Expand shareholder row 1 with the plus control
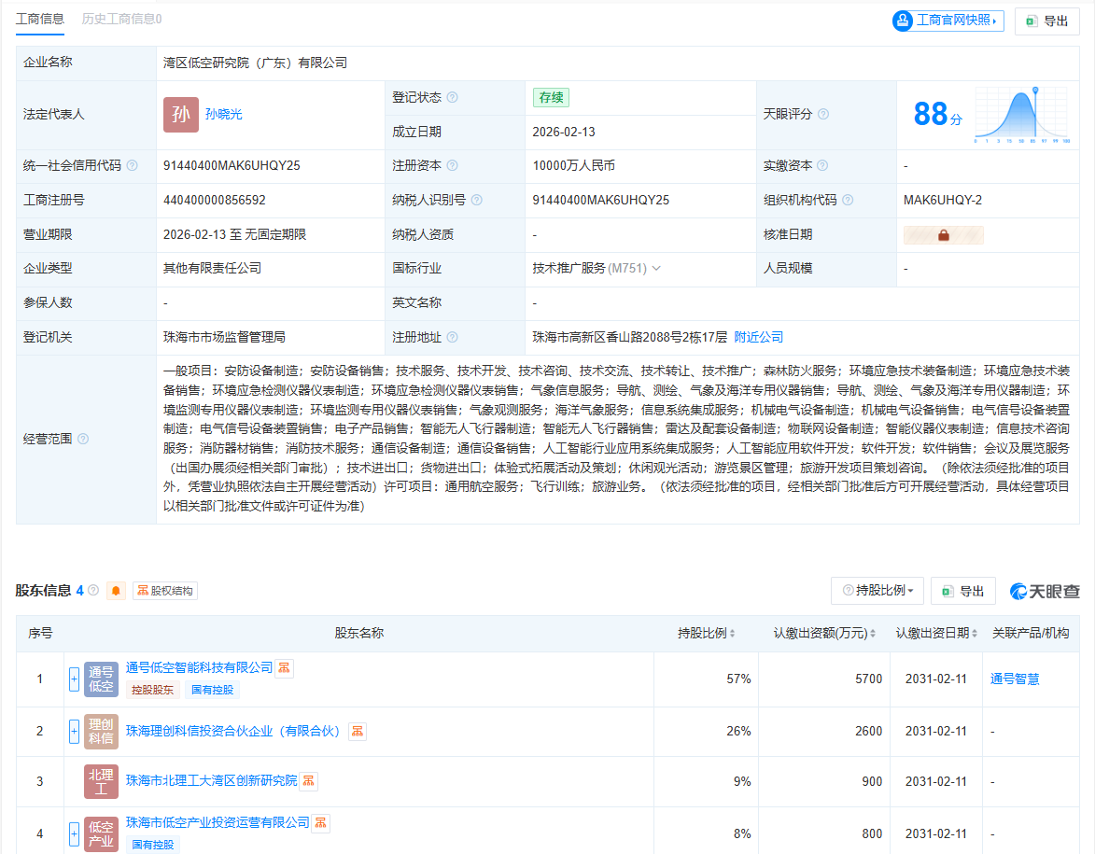 tap(73, 679)
